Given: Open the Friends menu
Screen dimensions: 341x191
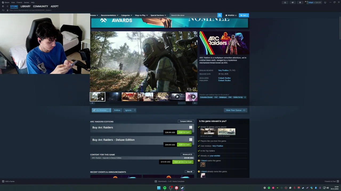Looking at the screenshot, I should pyautogui.click(x=19, y=2).
